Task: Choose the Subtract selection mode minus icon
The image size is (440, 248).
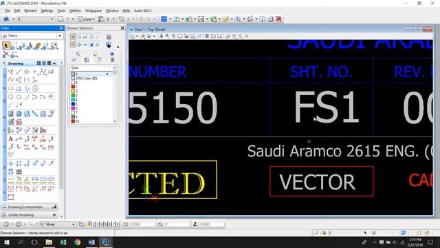Action: (x=85, y=45)
